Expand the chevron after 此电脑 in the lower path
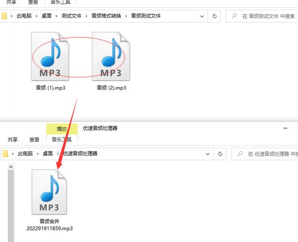Screen dimensions: 298x242 (x=38, y=154)
